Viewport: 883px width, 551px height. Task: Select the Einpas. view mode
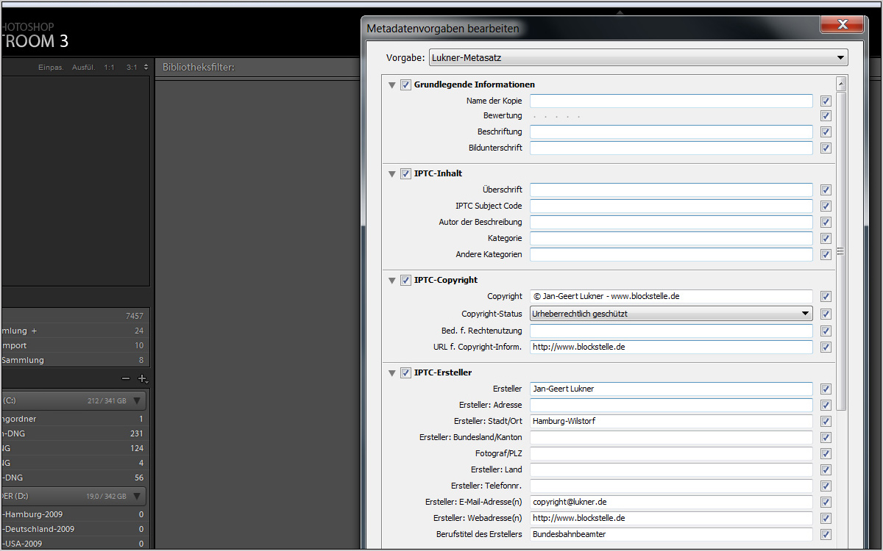point(51,67)
